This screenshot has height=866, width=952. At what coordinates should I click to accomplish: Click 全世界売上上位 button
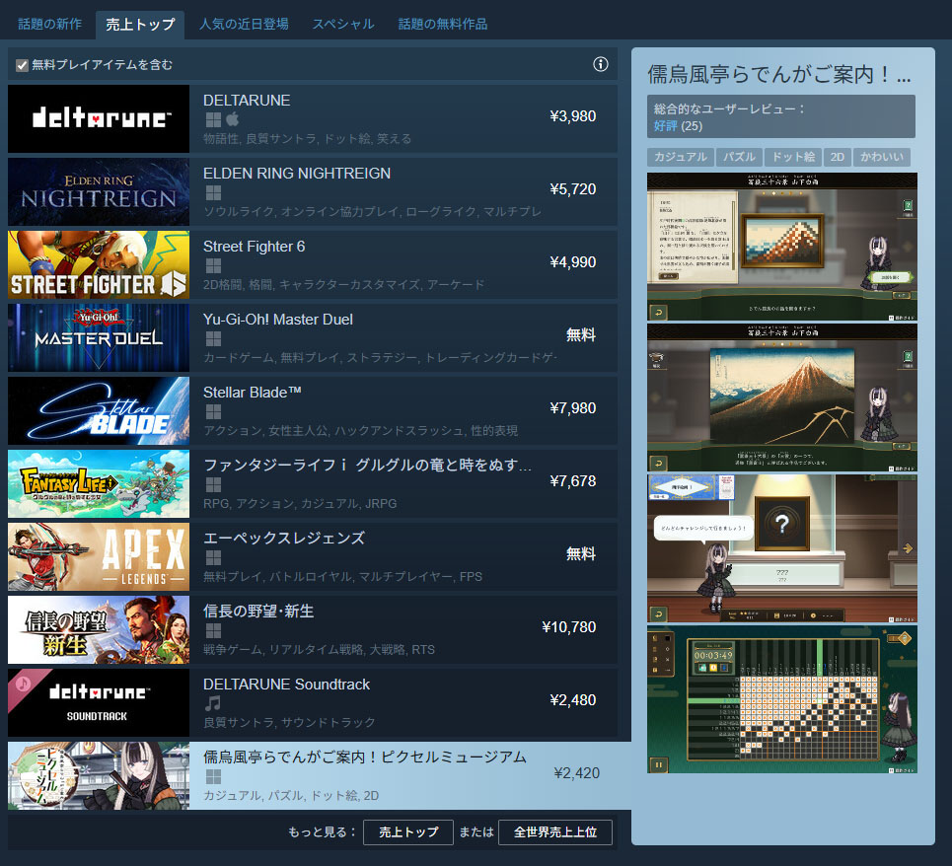coord(555,832)
